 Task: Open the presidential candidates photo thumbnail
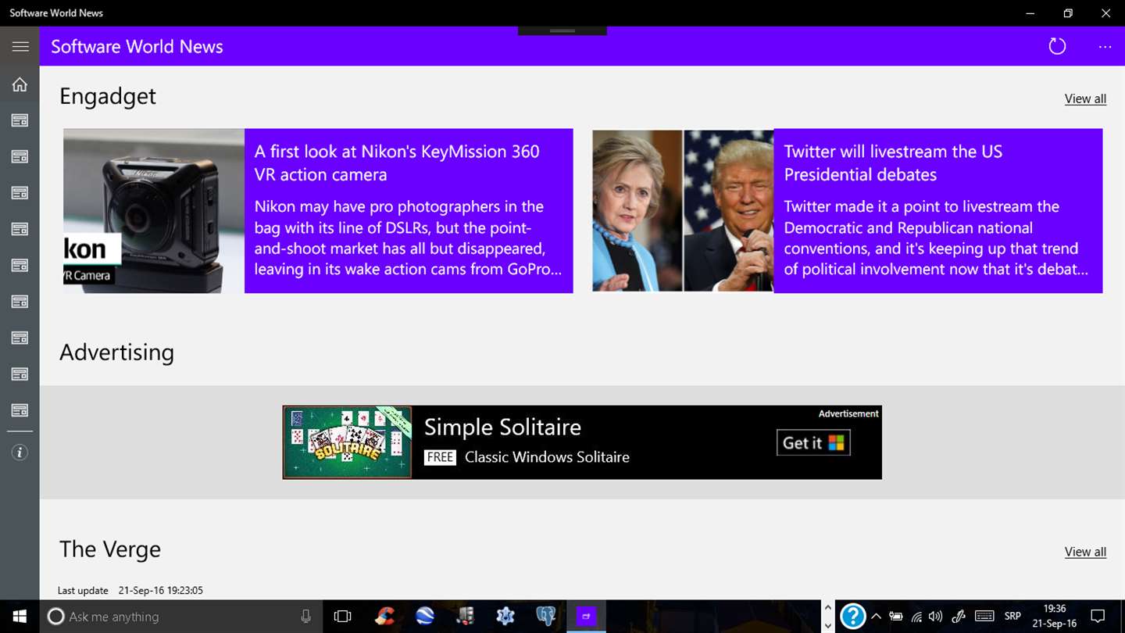(683, 211)
